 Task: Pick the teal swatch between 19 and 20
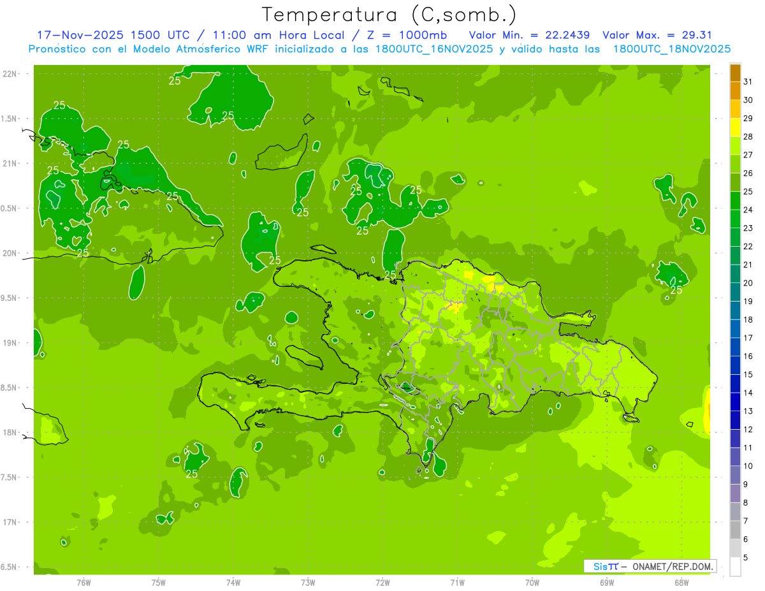point(735,292)
